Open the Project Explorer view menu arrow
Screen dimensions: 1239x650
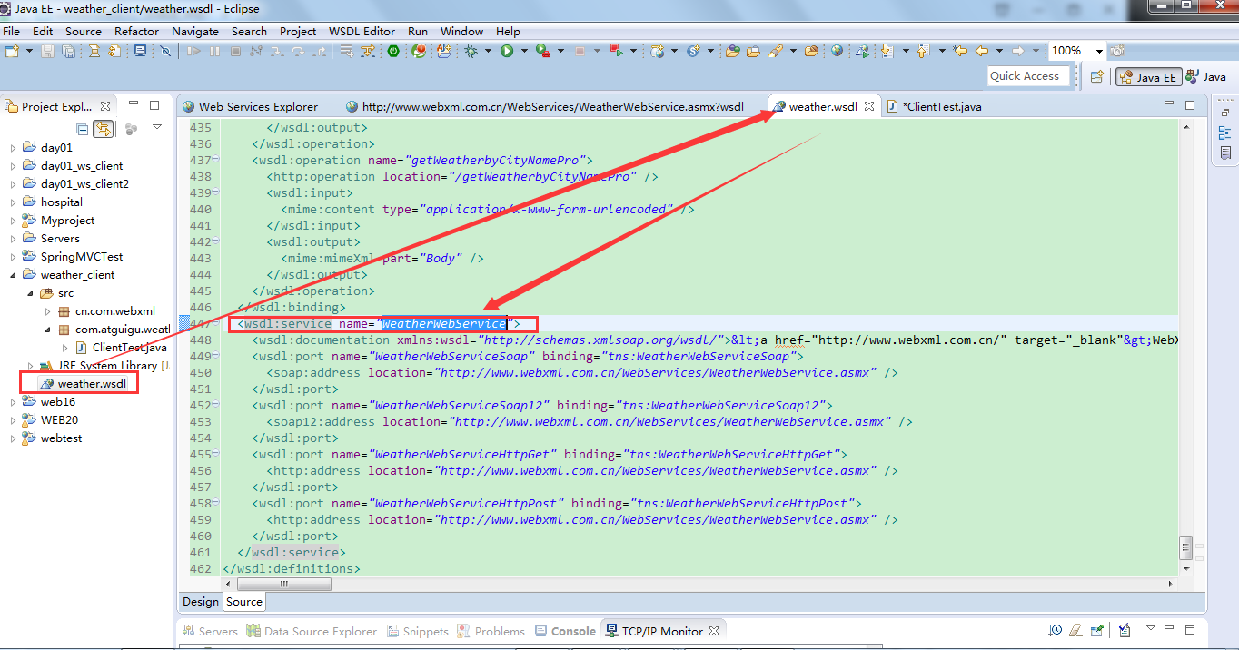(x=157, y=128)
